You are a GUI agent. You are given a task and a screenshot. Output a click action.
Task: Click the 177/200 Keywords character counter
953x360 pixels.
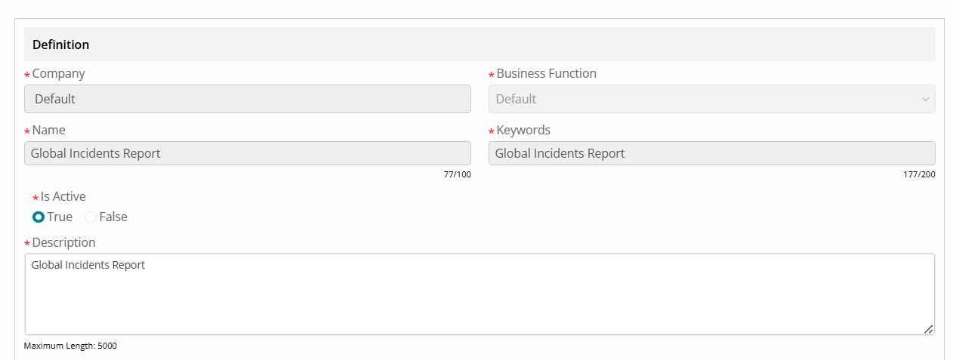point(919,174)
